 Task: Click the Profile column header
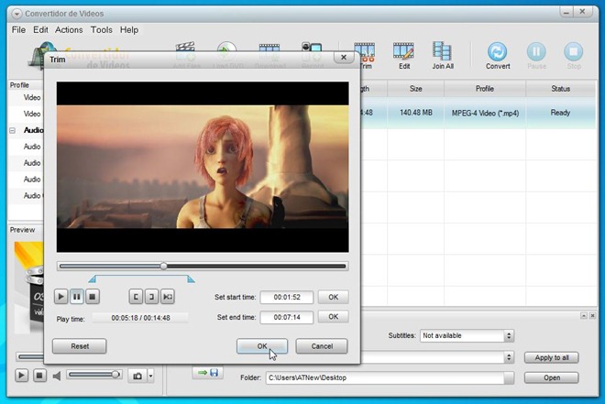(485, 89)
